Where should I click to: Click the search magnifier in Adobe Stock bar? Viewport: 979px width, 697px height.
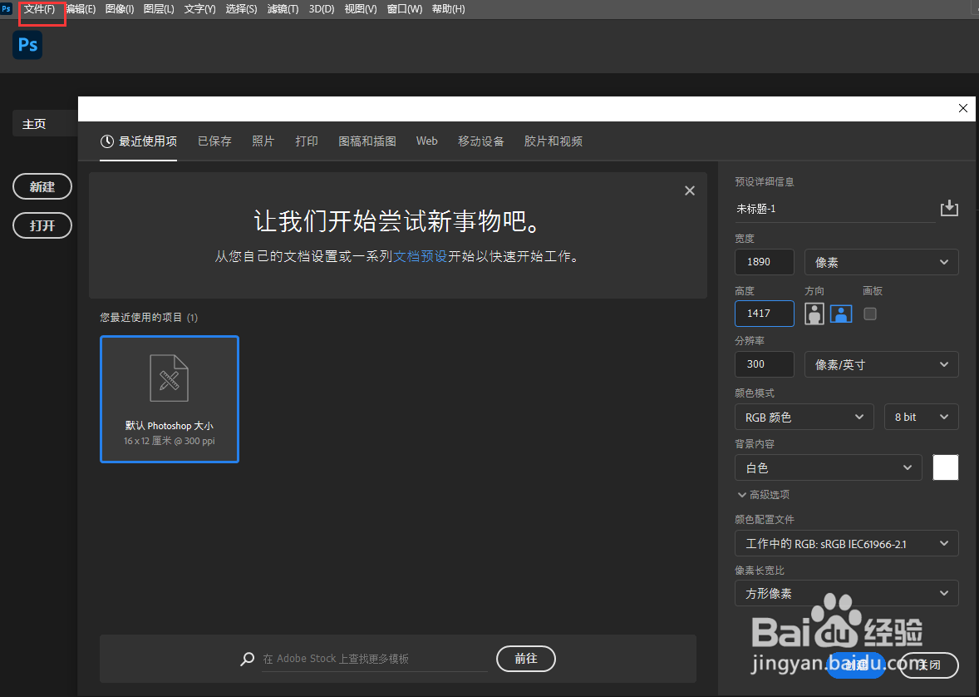coord(247,659)
